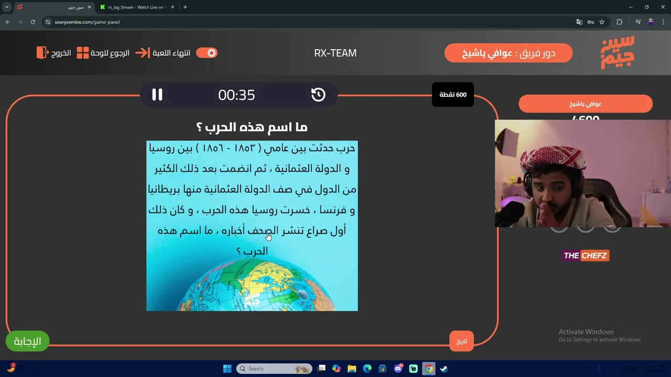Click the Chrome icon on the taskbar
Viewport: 671px width, 377px height.
pyautogui.click(x=429, y=369)
